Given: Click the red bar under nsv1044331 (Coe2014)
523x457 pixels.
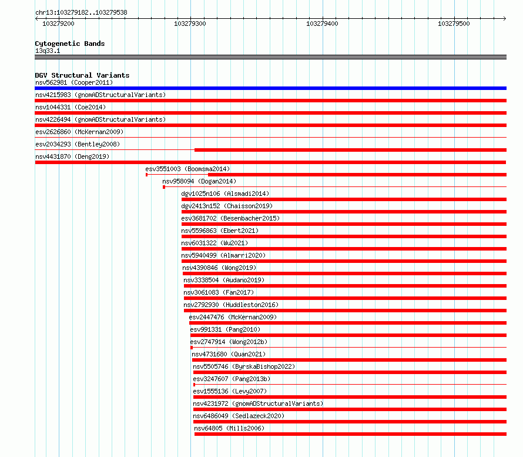Looking at the screenshot, I should [270, 113].
